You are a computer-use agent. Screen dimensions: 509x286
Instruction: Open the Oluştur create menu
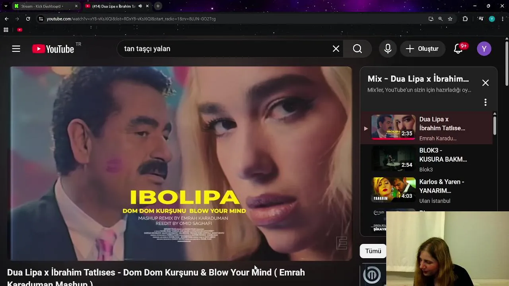[x=422, y=49]
